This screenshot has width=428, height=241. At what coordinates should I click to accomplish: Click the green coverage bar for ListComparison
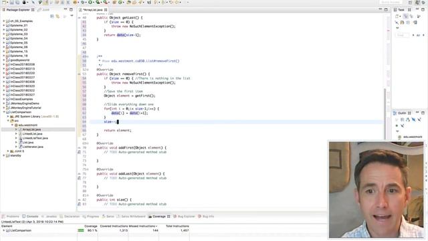(81, 230)
